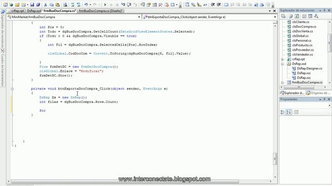Click the Properties icon in Solution Explorer toolbar

283,16
